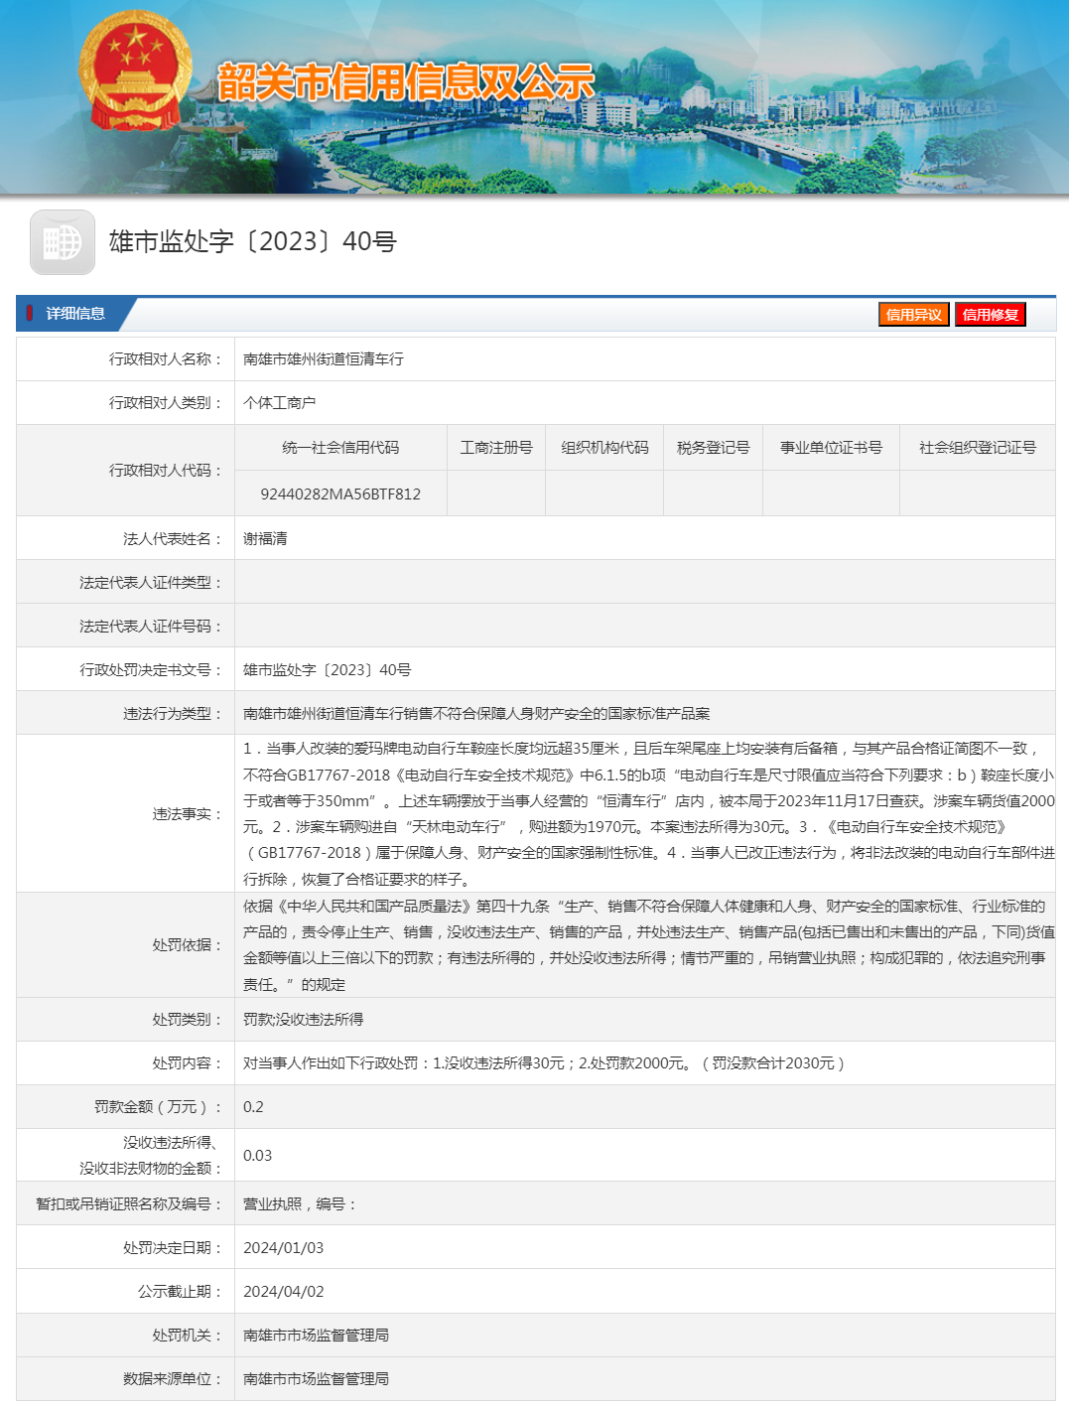Click the gray globe document icon
The height and width of the screenshot is (1409, 1069).
pyautogui.click(x=63, y=242)
